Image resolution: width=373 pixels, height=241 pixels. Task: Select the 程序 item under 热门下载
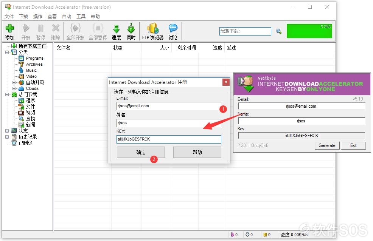tap(30, 100)
